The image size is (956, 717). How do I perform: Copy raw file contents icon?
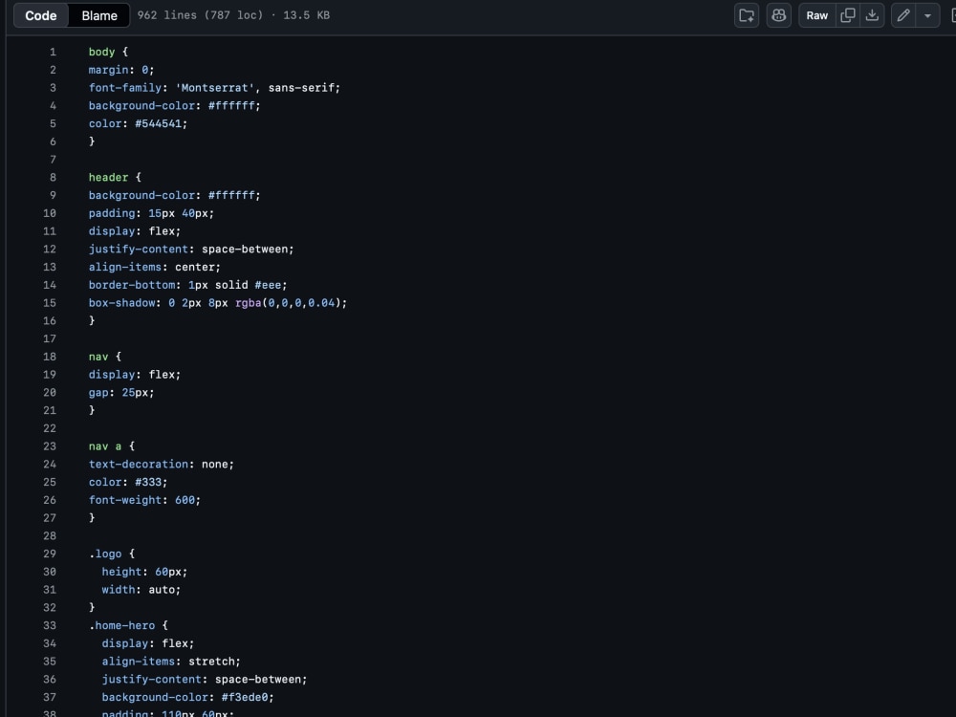pyautogui.click(x=847, y=15)
